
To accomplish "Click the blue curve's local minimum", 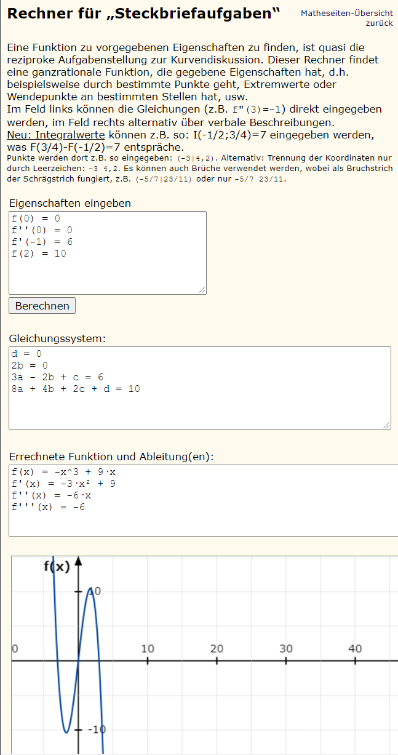I will pyautogui.click(x=66, y=732).
